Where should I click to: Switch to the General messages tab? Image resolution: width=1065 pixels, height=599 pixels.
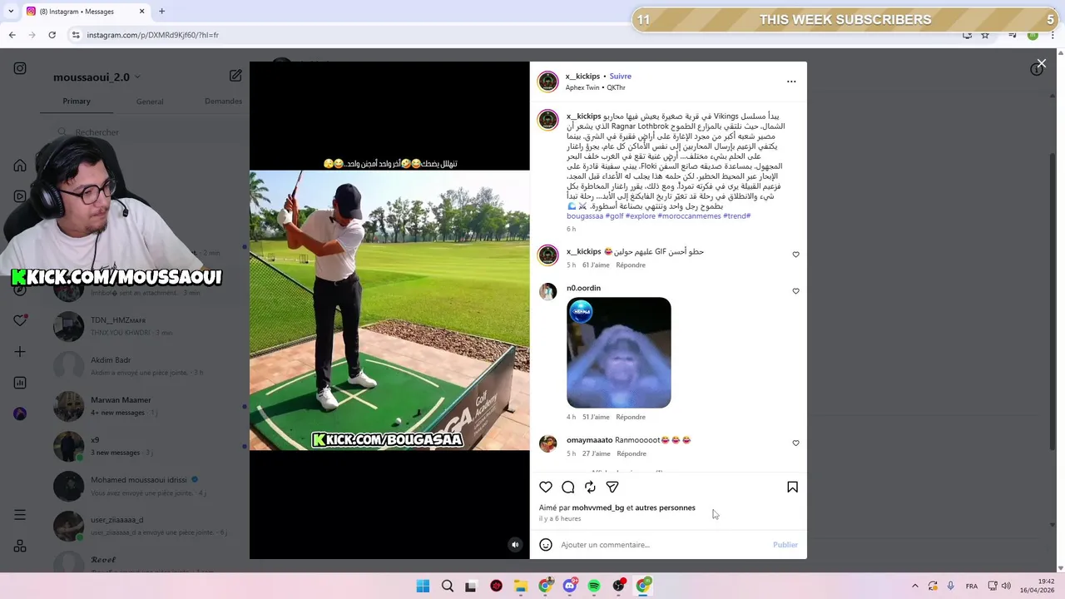coord(150,101)
